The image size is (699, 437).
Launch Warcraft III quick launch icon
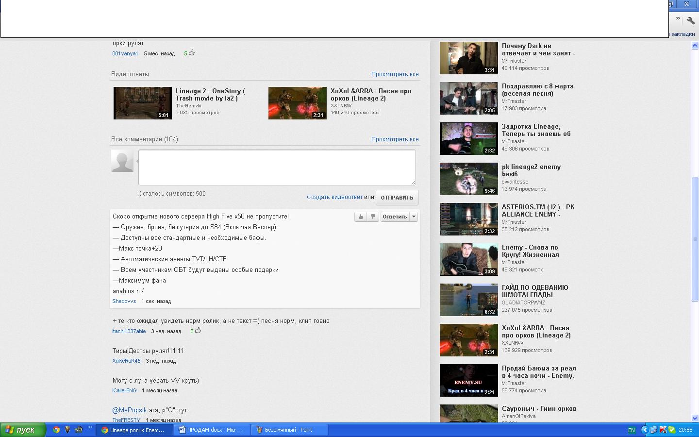79,430
